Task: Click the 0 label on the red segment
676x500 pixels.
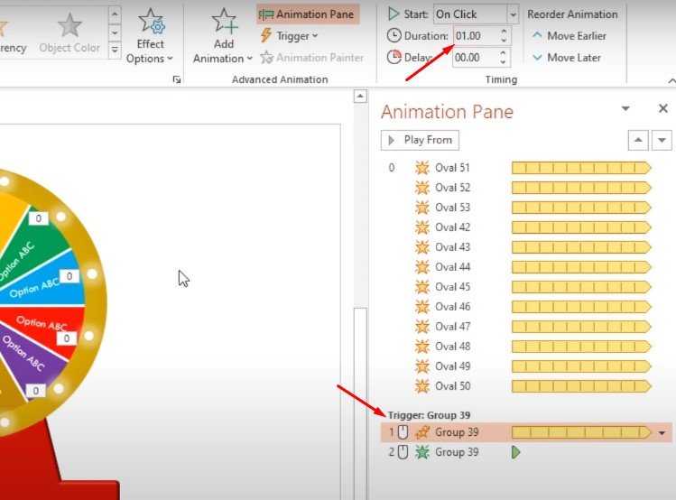Action: pos(67,338)
